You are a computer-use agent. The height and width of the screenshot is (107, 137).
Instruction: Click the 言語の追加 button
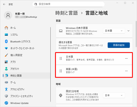pos(119,45)
